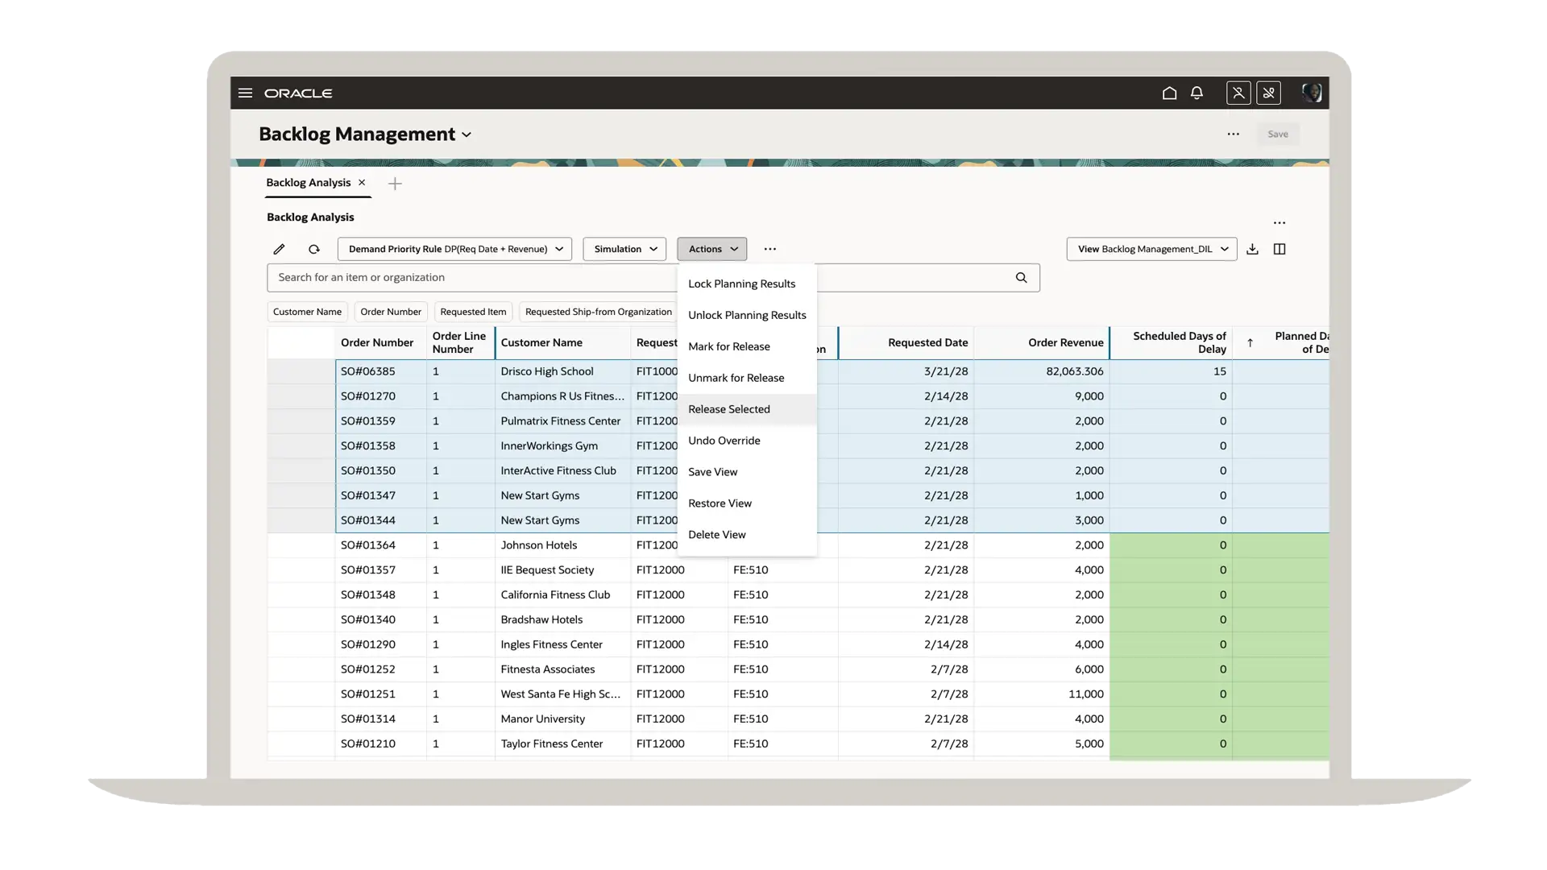Open the Simulation dropdown
The image size is (1547, 870).
coord(624,250)
